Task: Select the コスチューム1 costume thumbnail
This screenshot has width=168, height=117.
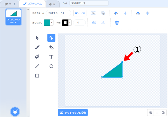Action: [13, 17]
